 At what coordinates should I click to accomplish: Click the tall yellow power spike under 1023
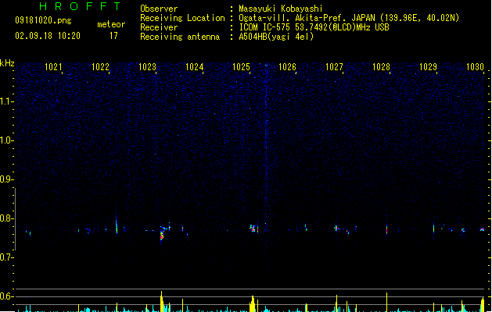click(x=162, y=301)
